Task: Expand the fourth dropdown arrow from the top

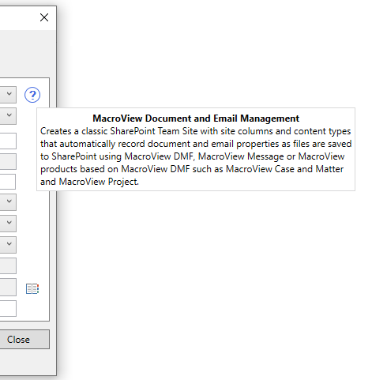Action: tap(8, 224)
